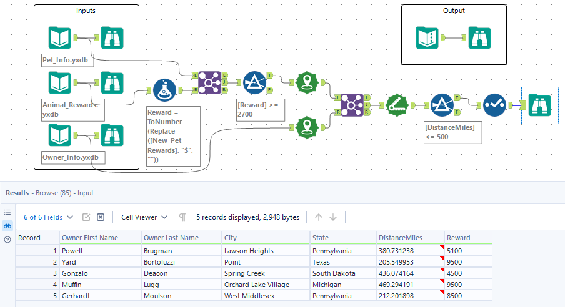This screenshot has width=565, height=307.
Task: Select the Select tool with checkmark icon
Action: click(495, 105)
